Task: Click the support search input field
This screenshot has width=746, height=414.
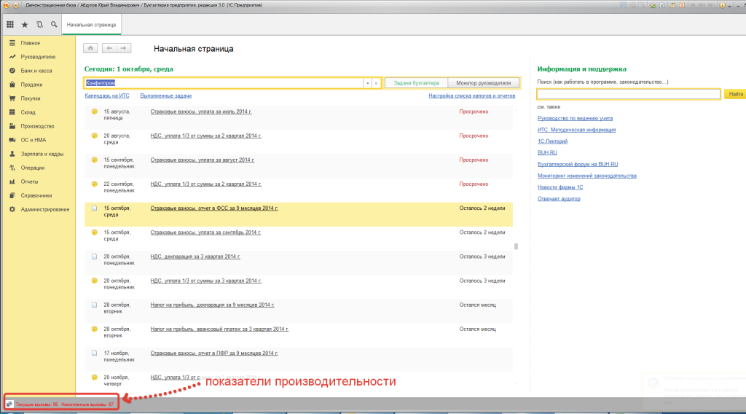Action: (629, 94)
